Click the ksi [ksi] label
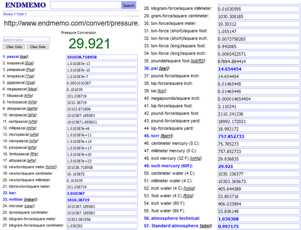Screen dimensions: 301x230 (x=155, y=91)
